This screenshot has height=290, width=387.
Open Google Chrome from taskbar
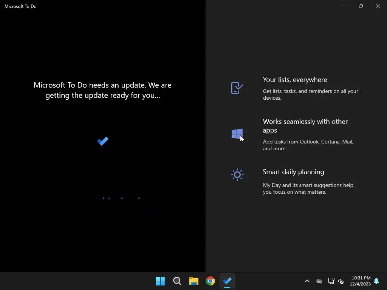[x=211, y=281]
